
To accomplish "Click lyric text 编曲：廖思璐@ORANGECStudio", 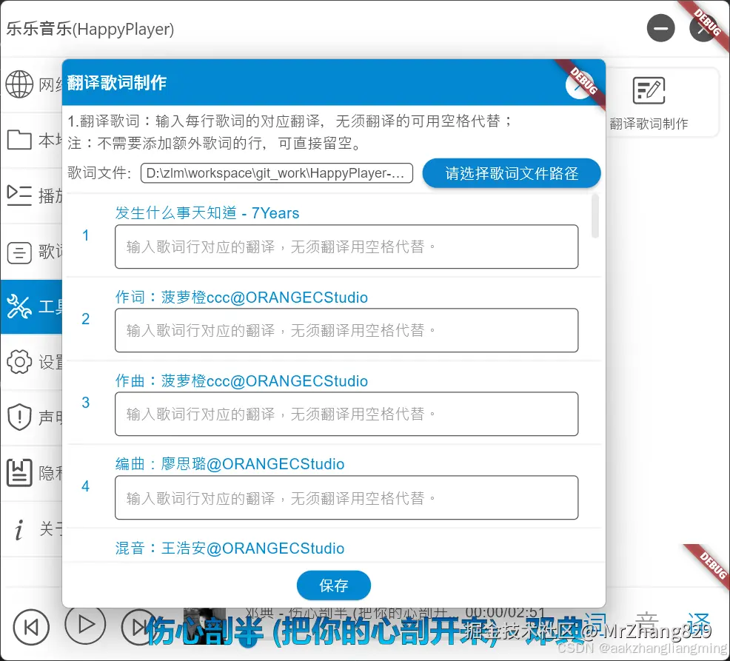I will pos(230,464).
